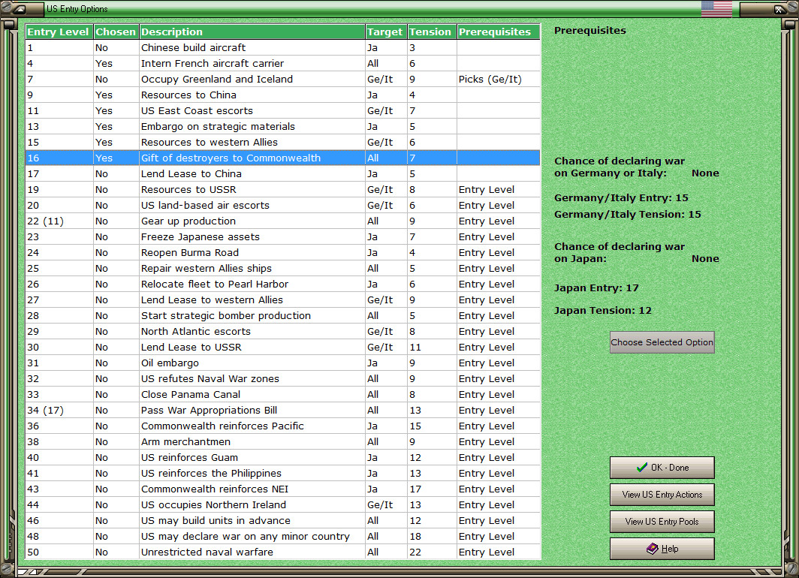The height and width of the screenshot is (578, 799).
Task: Click the Chosen column header
Action: 116,32
